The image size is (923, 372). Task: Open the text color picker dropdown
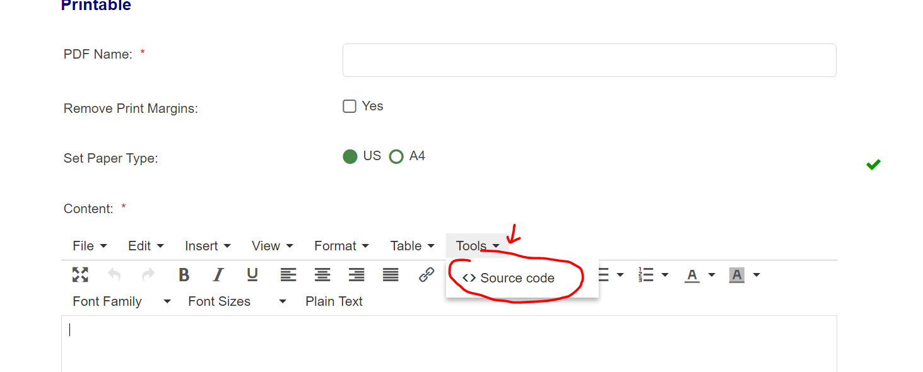(712, 275)
